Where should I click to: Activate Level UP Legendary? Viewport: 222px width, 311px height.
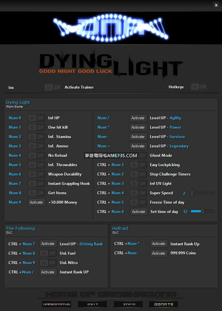(138, 146)
